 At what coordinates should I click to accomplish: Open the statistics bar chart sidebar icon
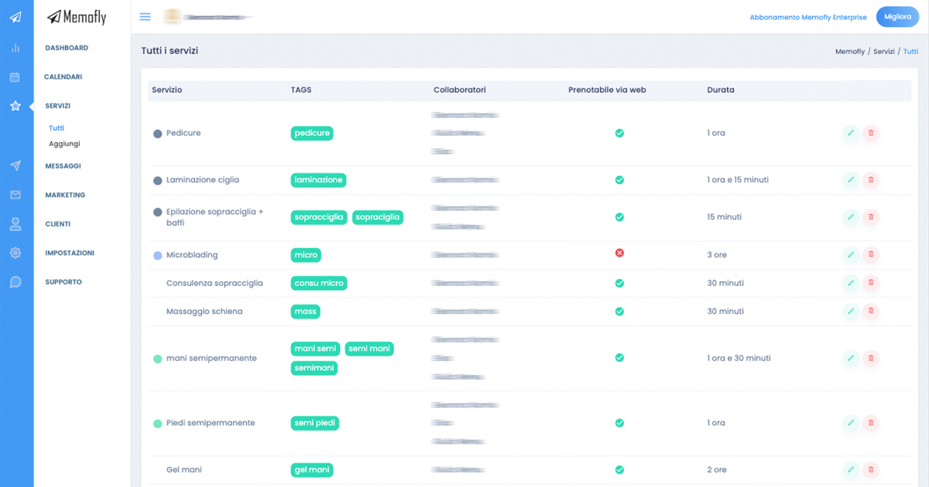15,48
